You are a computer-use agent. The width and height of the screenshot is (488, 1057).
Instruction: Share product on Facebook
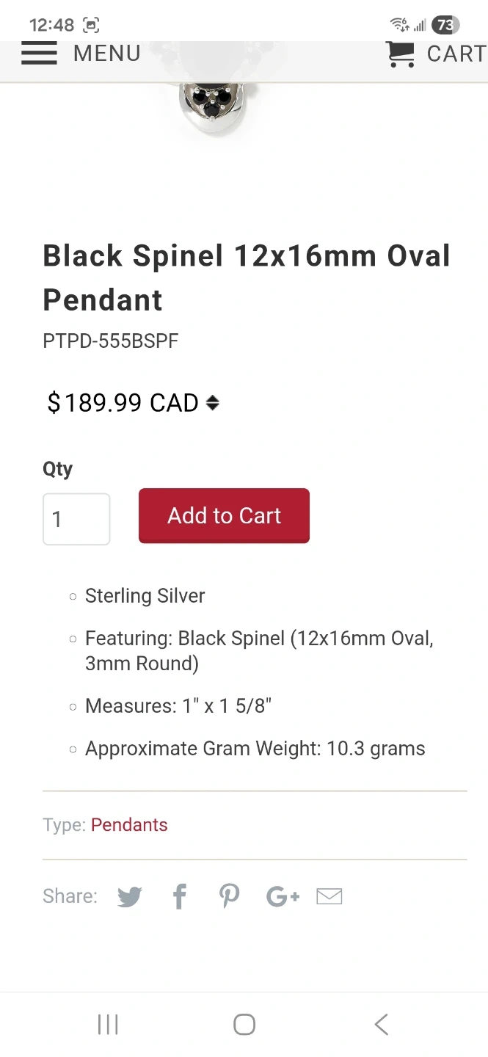(x=180, y=896)
